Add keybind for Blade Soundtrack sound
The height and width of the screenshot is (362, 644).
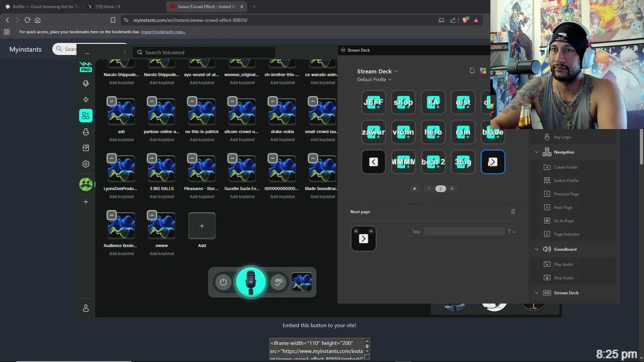click(x=323, y=197)
